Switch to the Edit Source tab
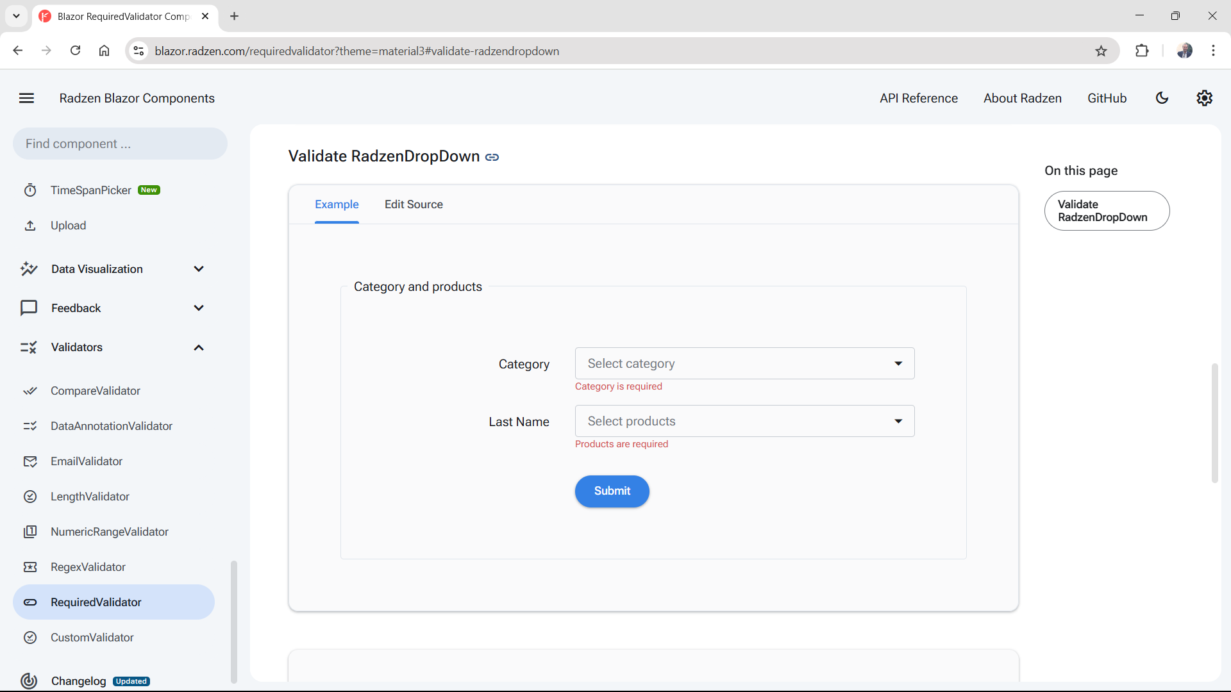This screenshot has height=692, width=1231. coord(414,204)
